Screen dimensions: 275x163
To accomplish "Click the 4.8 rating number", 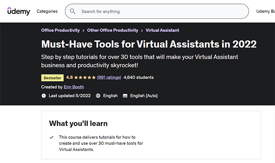I will [70, 77].
